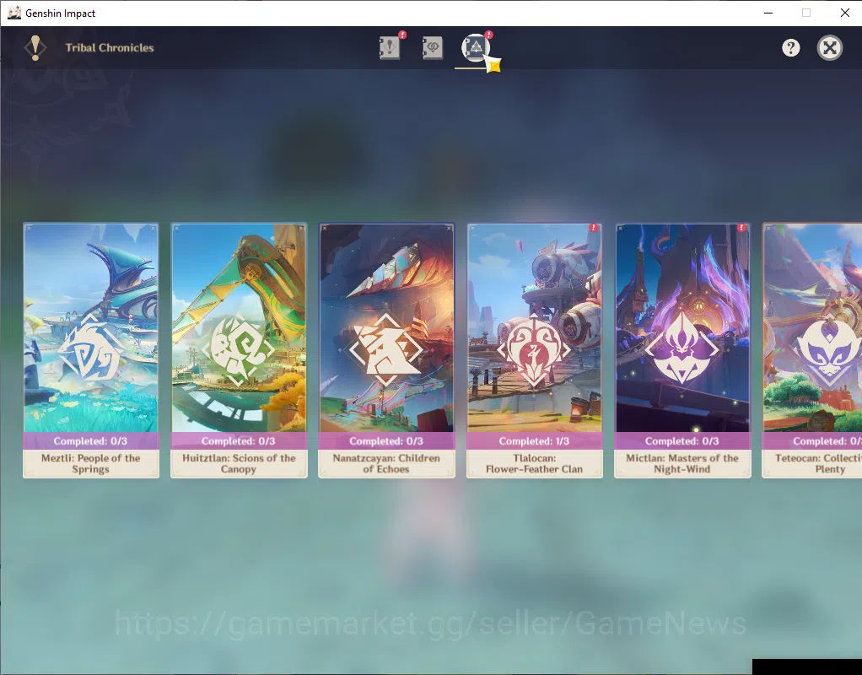Click the Meztli tribe water emblem

click(x=91, y=350)
